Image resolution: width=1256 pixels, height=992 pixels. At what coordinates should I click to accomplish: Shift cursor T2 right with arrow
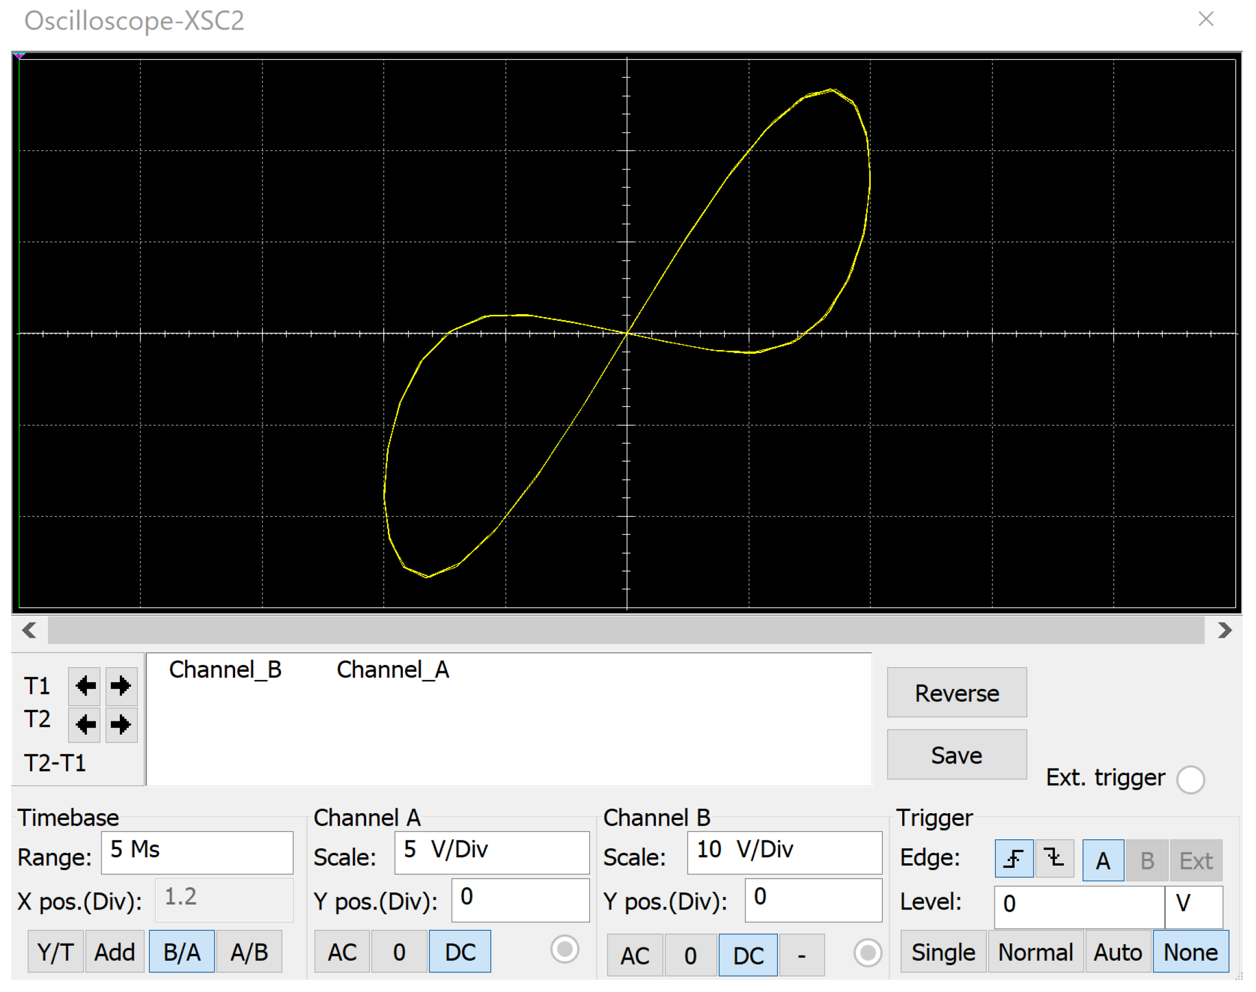(121, 724)
